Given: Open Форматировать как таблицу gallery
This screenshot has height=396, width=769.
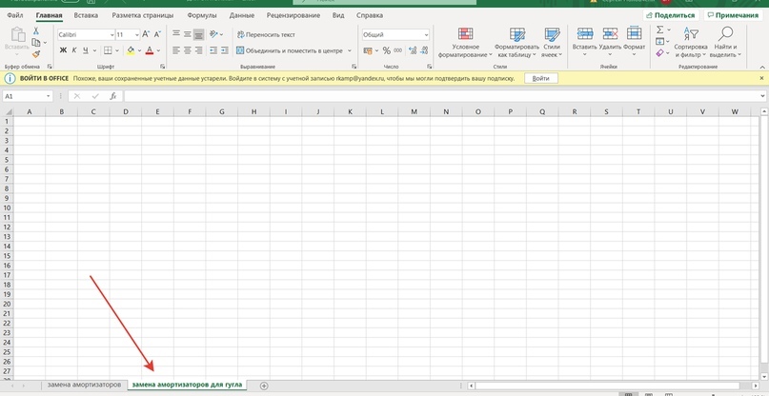Looking at the screenshot, I should click(516, 43).
